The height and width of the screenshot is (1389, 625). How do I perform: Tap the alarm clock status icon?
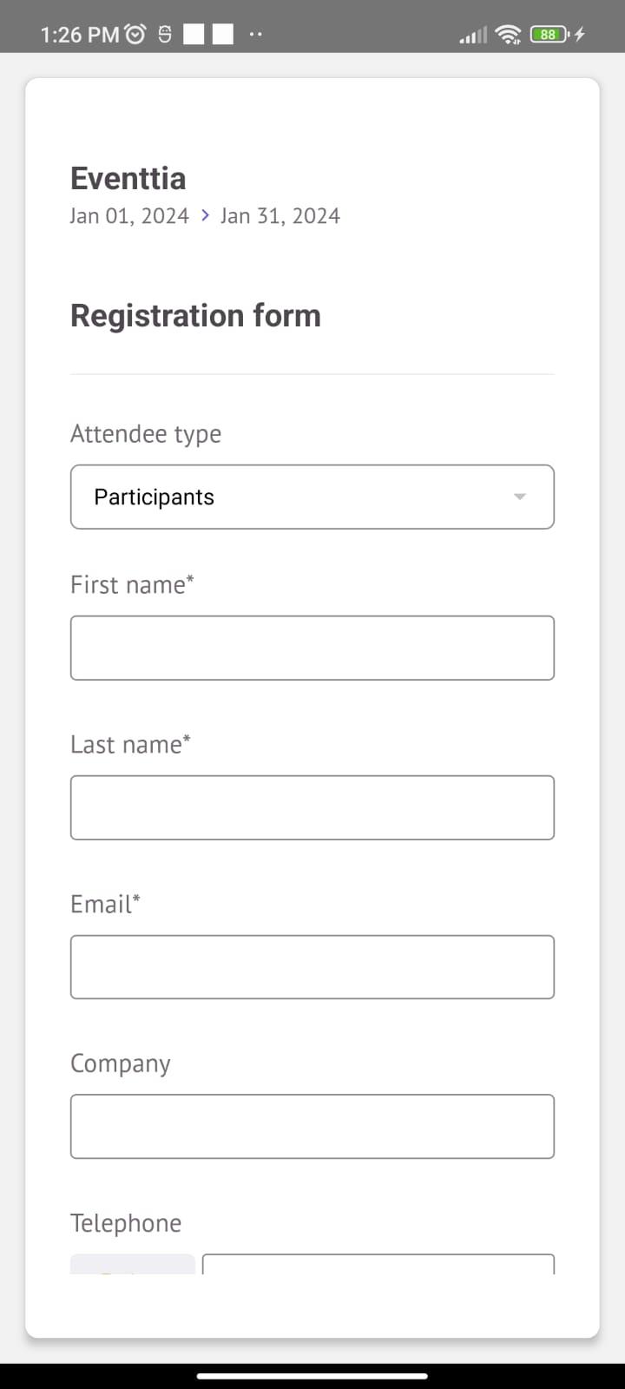pos(136,35)
